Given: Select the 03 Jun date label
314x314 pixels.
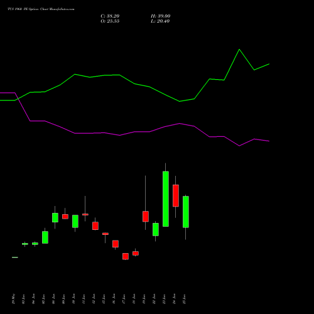Looking at the screenshot, I should point(24,299).
